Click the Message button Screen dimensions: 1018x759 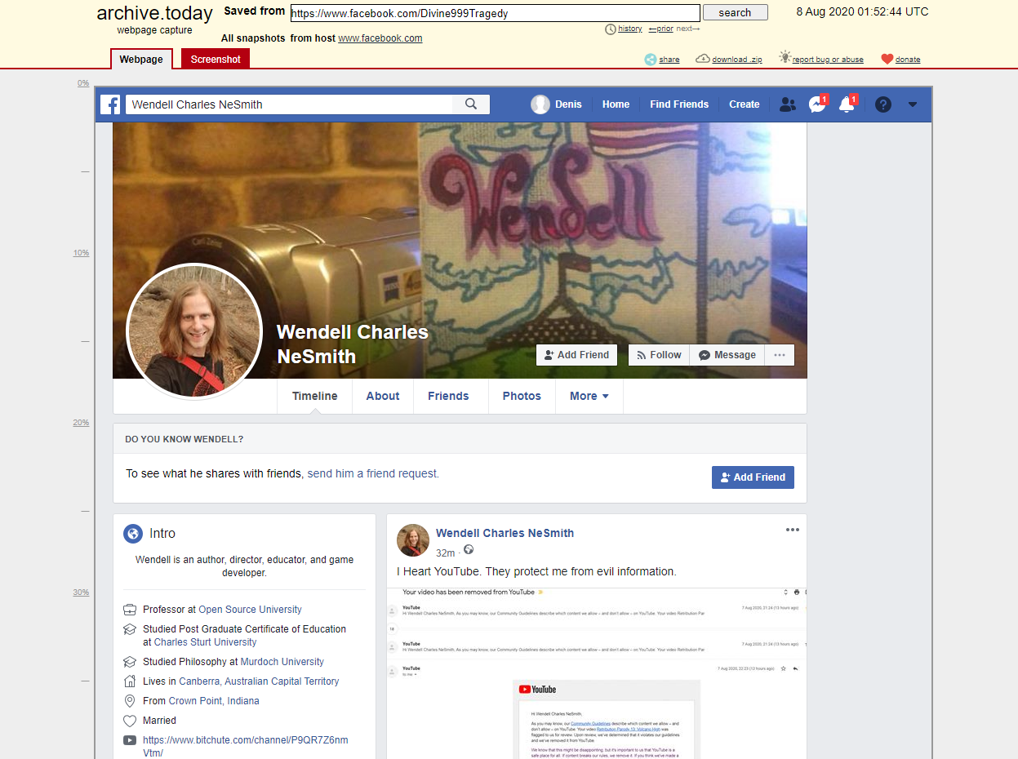(727, 355)
